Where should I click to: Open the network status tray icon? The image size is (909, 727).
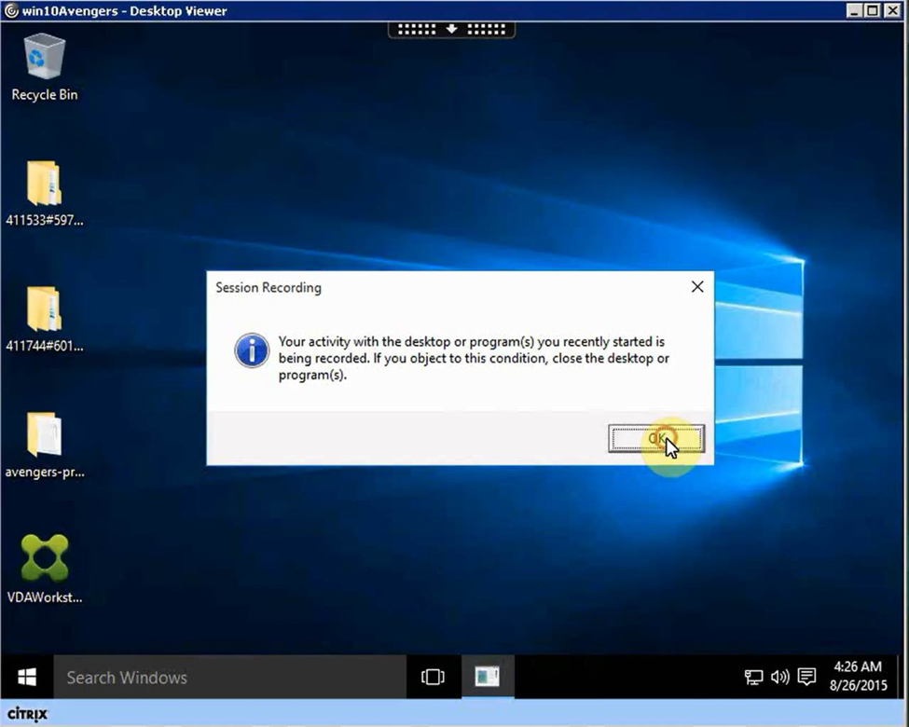(x=753, y=678)
